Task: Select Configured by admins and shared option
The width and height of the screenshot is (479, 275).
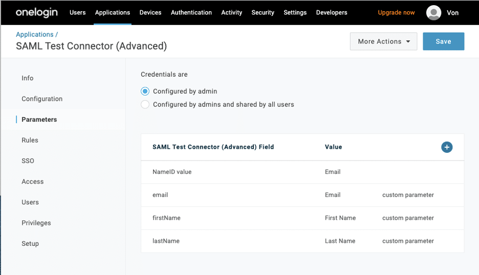Action: (x=145, y=105)
